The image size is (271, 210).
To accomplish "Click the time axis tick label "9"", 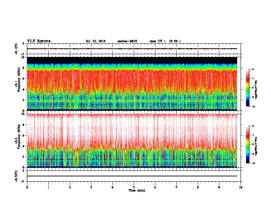I will [219, 187].
